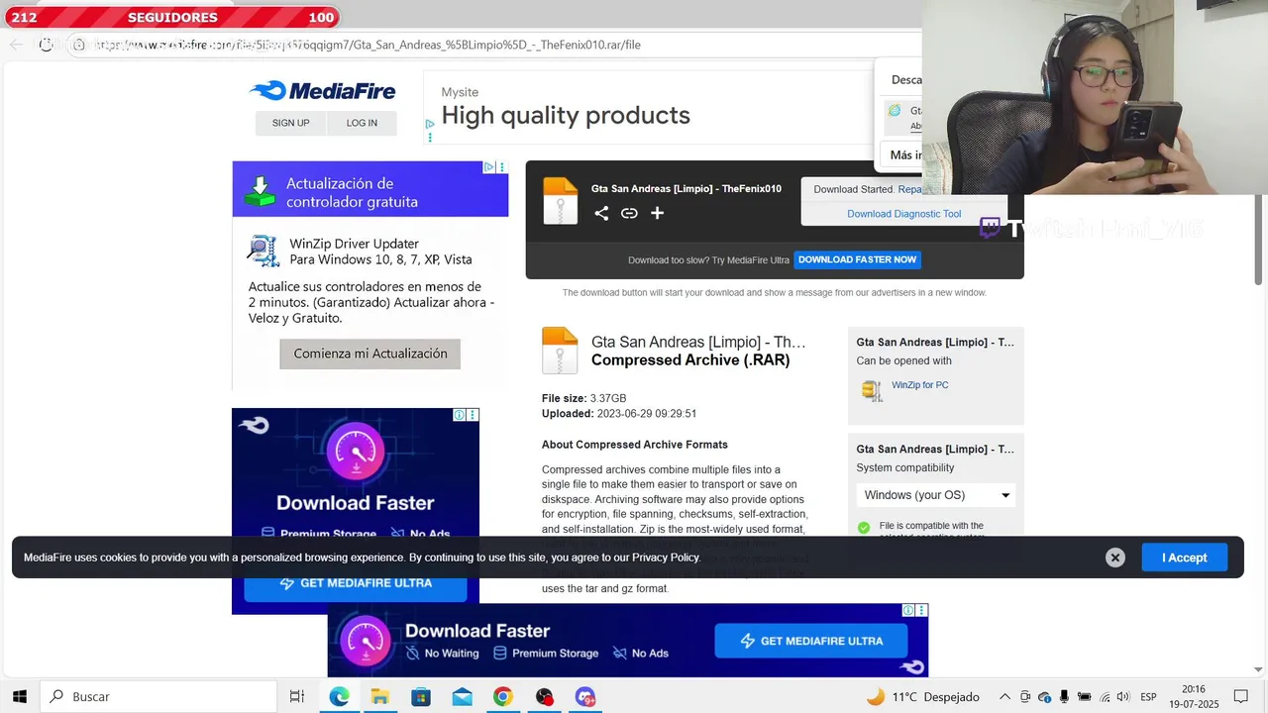1268x713 pixels.
Task: Click the ESP language indicator
Action: pyautogui.click(x=1148, y=696)
